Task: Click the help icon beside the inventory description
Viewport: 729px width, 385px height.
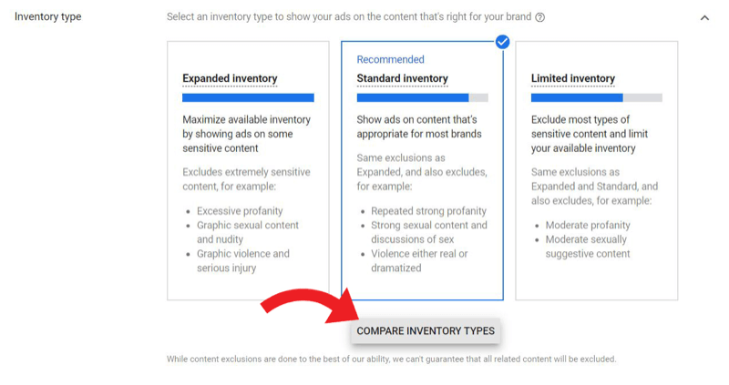Action: [x=540, y=17]
